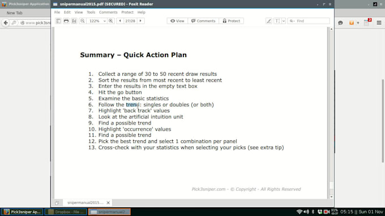Click the document scrollbar up arrow

[331, 29]
